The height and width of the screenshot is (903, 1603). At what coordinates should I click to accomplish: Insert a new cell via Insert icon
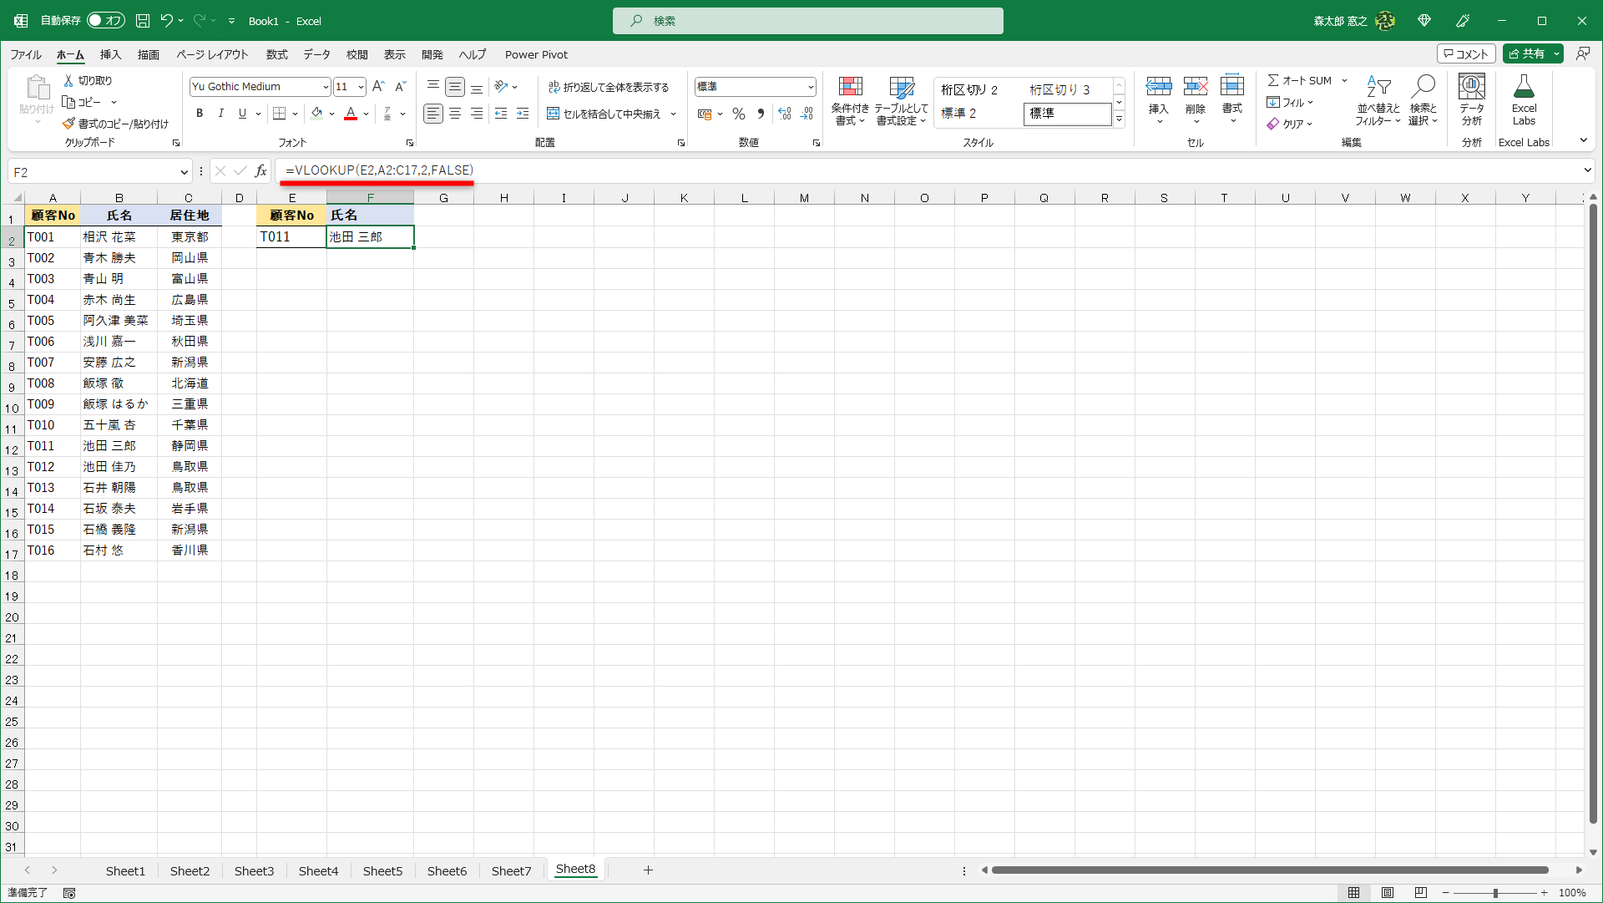pyautogui.click(x=1159, y=92)
